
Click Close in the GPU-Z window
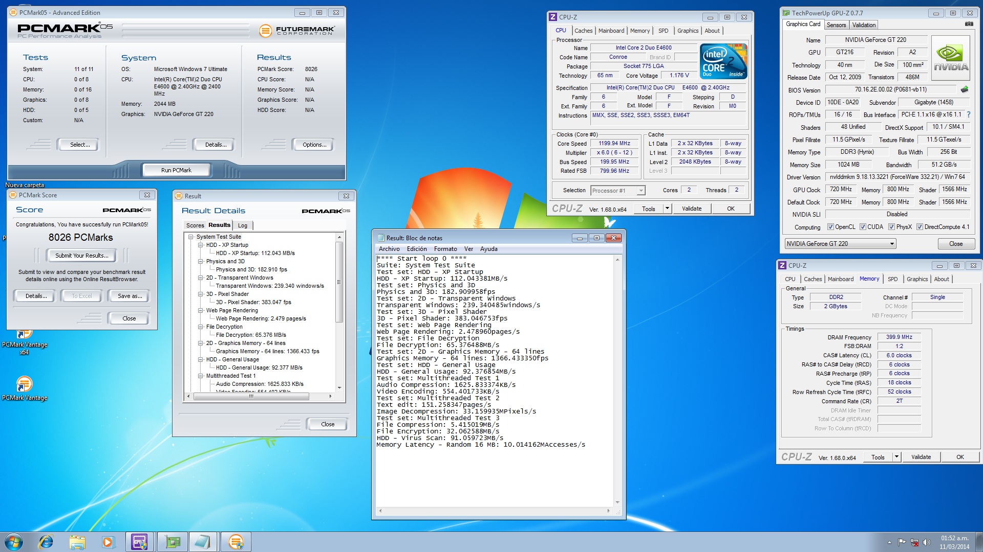(x=956, y=244)
